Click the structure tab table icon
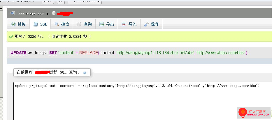The width and height of the screenshot is (272, 120). [13, 24]
